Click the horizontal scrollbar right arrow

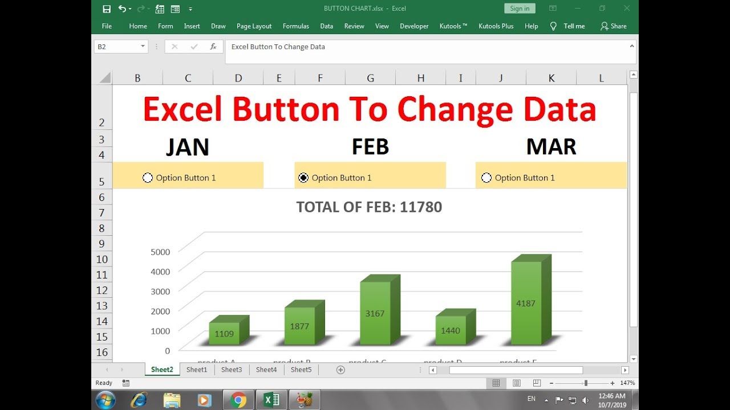coord(625,370)
